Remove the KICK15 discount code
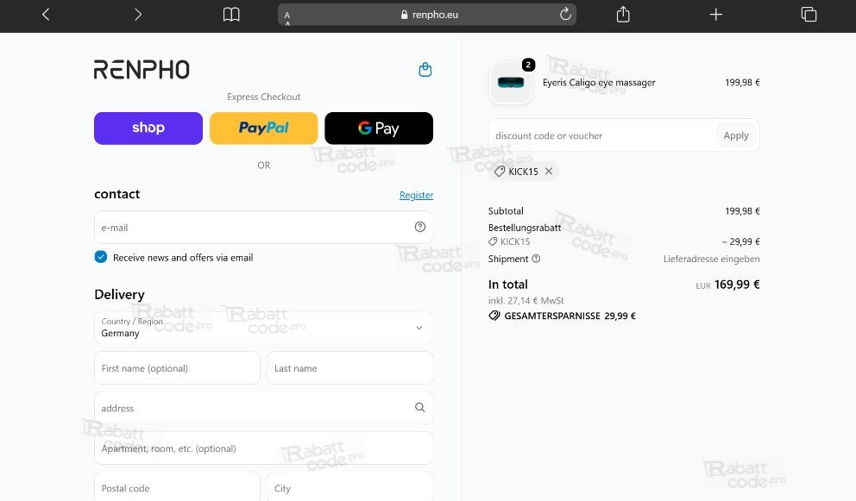 [x=549, y=172]
